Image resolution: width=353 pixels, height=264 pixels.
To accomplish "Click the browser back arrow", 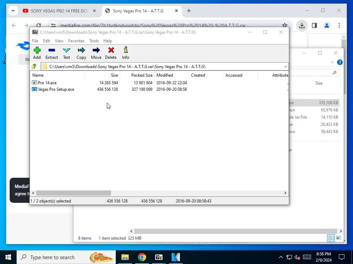I will pyautogui.click(x=14, y=25).
